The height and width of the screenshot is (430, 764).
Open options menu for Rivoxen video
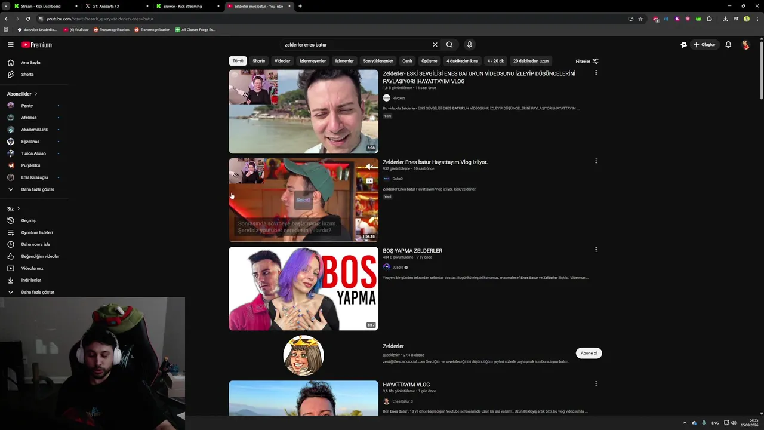click(x=596, y=73)
